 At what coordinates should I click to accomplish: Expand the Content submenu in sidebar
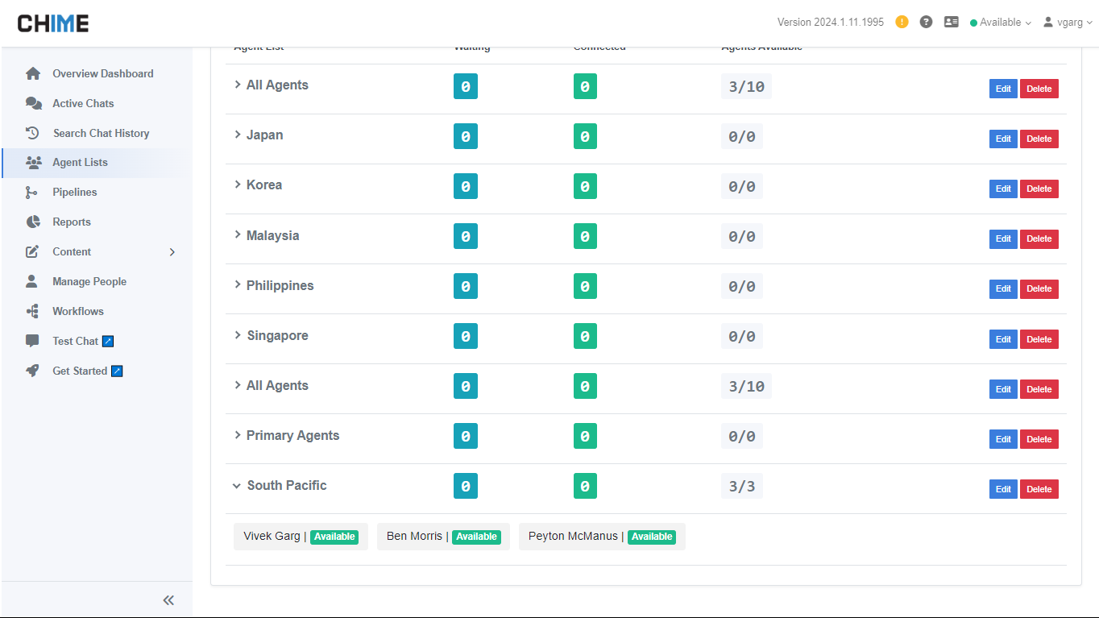[x=172, y=252]
